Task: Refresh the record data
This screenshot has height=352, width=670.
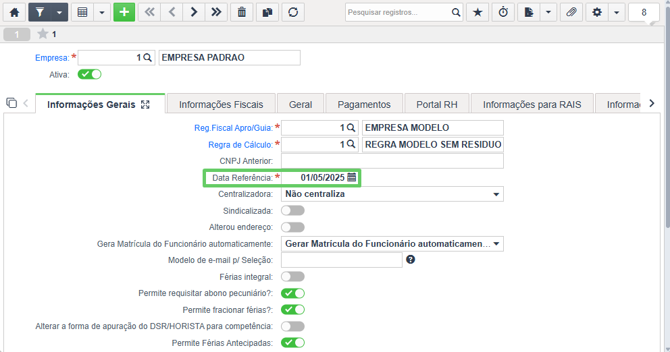Action: 293,12
